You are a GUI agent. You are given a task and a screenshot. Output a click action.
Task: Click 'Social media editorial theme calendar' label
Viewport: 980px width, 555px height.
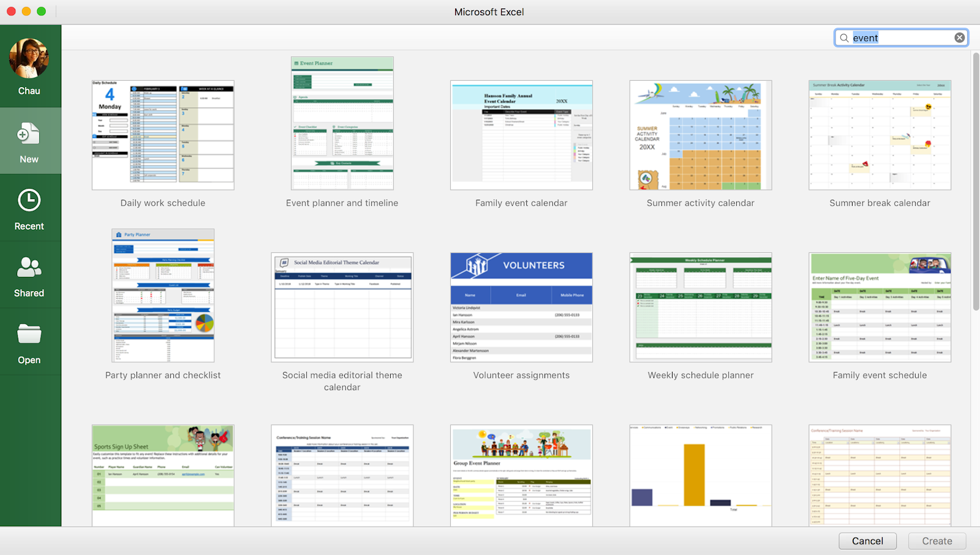pos(342,381)
